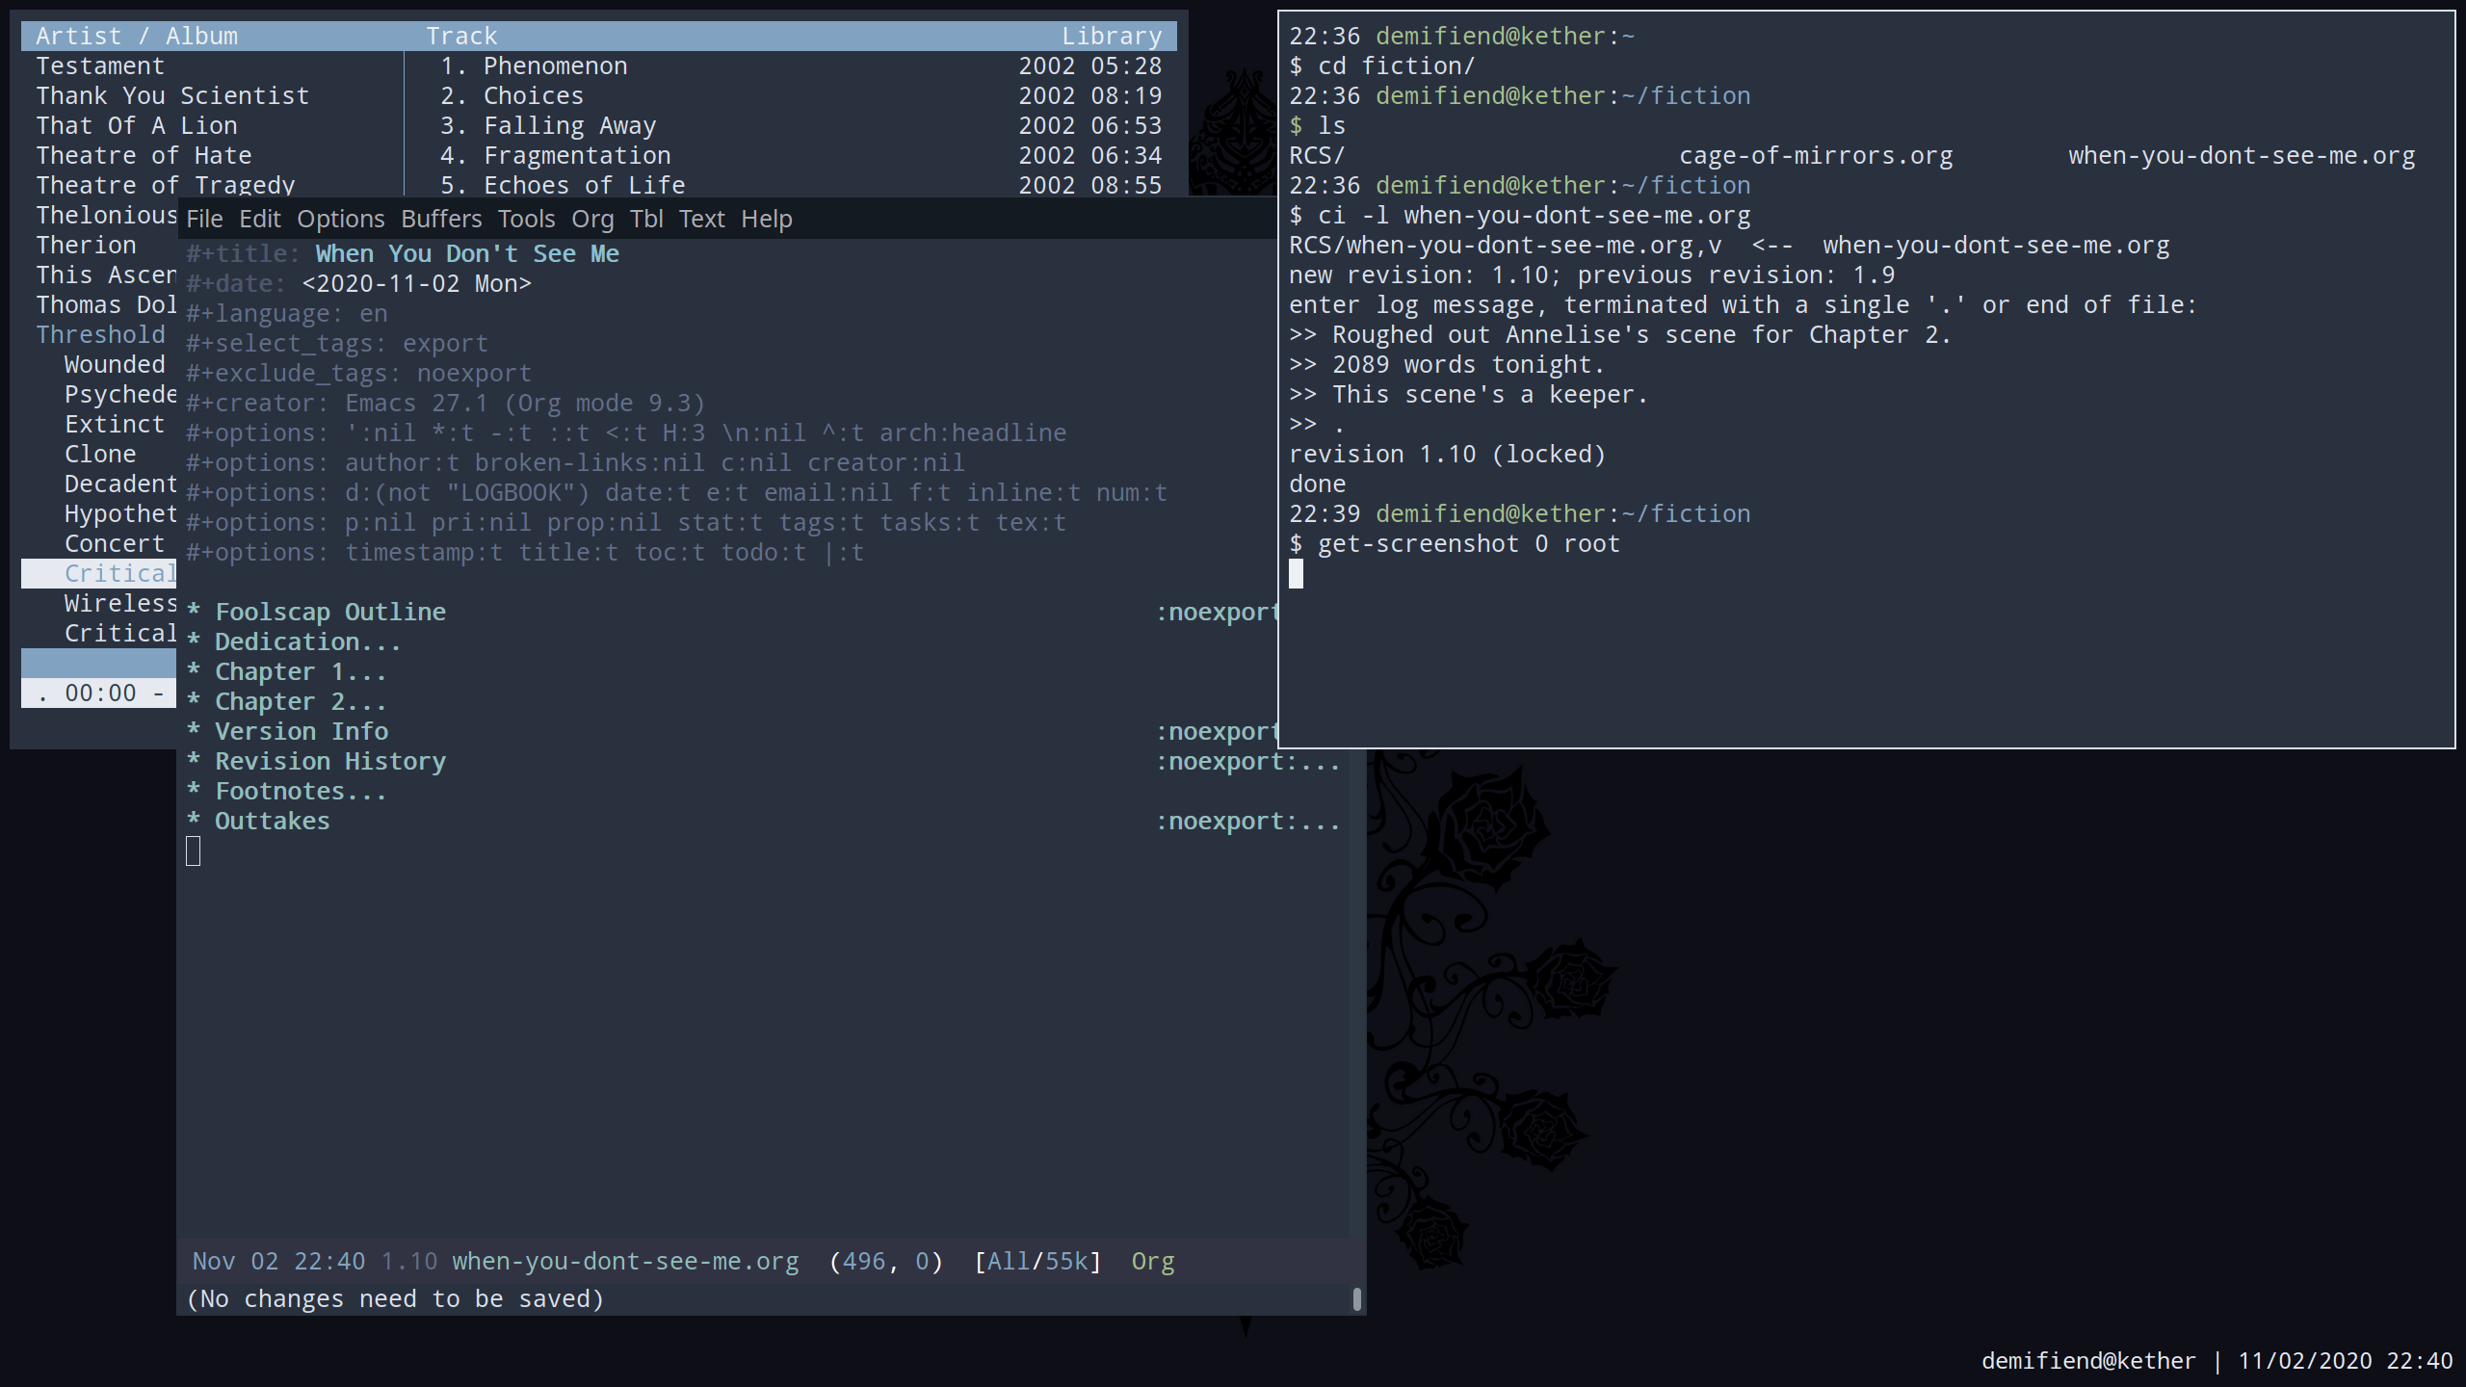
Task: Select the Phenomenon track
Action: click(554, 65)
